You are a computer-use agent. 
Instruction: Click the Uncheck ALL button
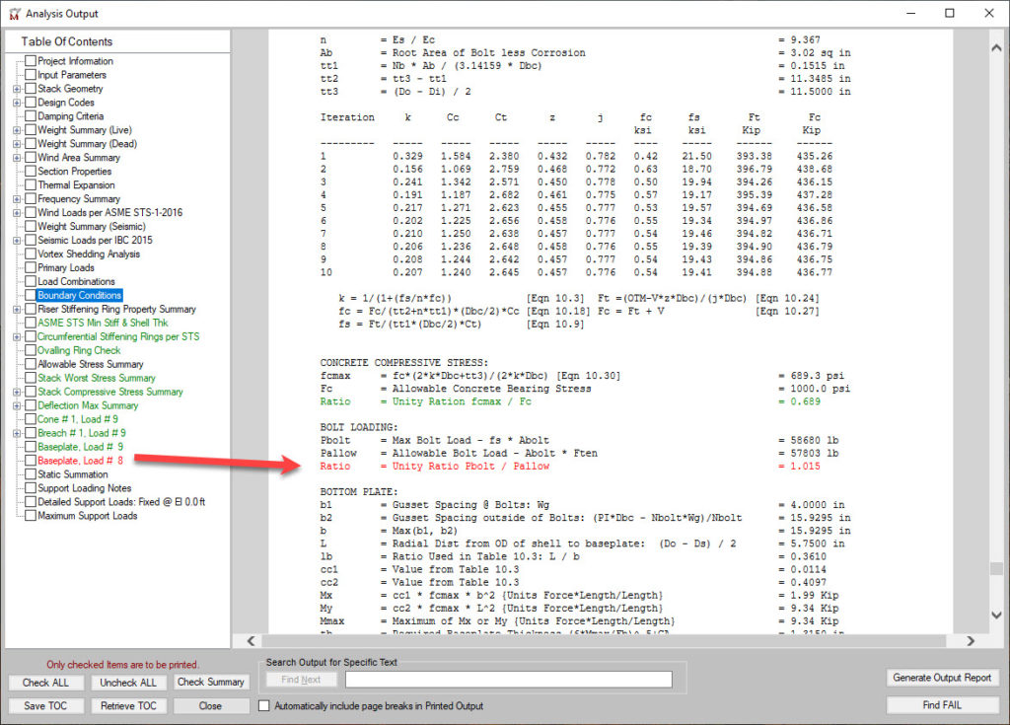pyautogui.click(x=127, y=682)
